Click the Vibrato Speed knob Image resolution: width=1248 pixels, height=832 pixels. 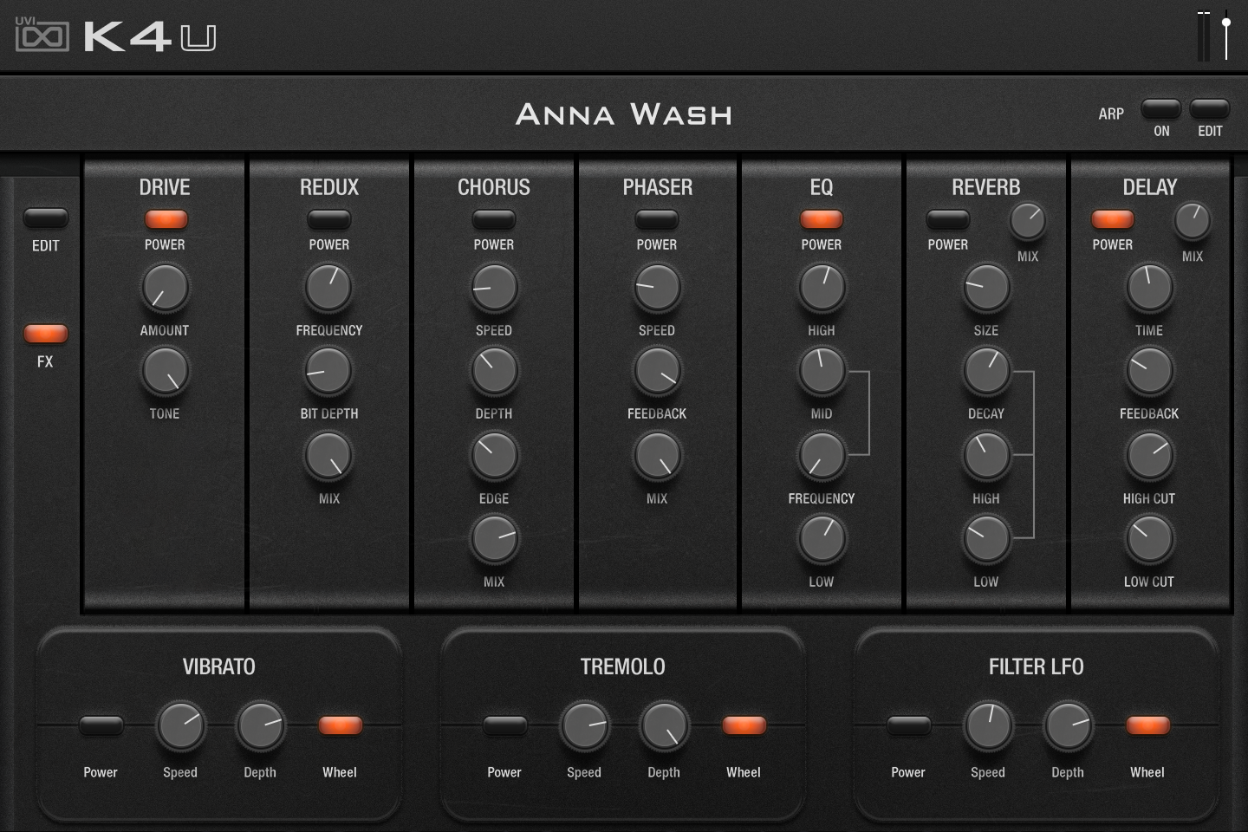point(180,725)
